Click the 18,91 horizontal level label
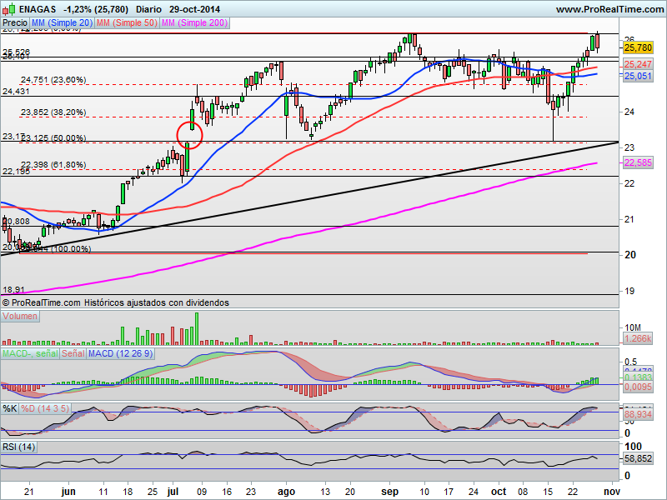667x500 pixels. [x=13, y=290]
